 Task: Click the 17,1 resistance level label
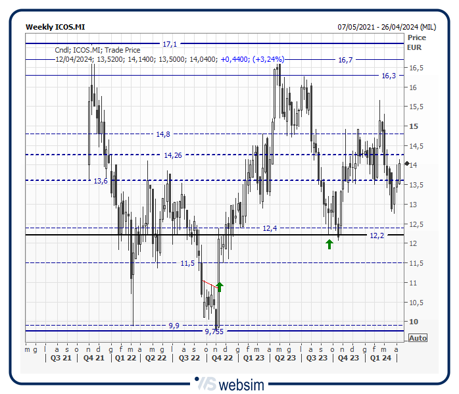[170, 44]
